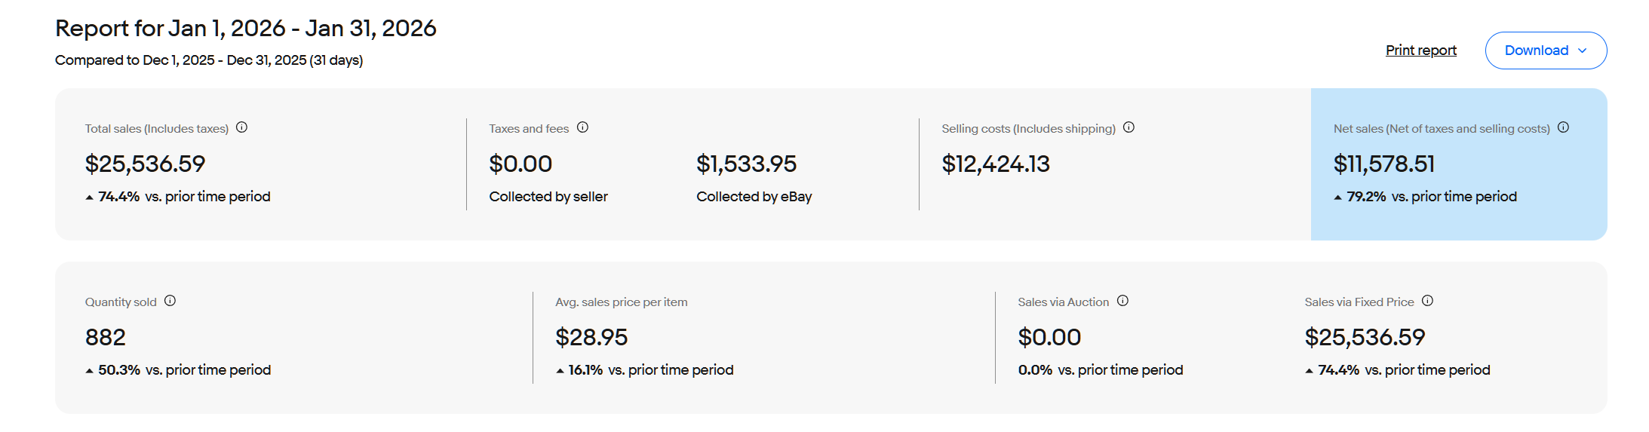Select the Collected by seller $0.00 value
1649x432 pixels.
point(520,164)
